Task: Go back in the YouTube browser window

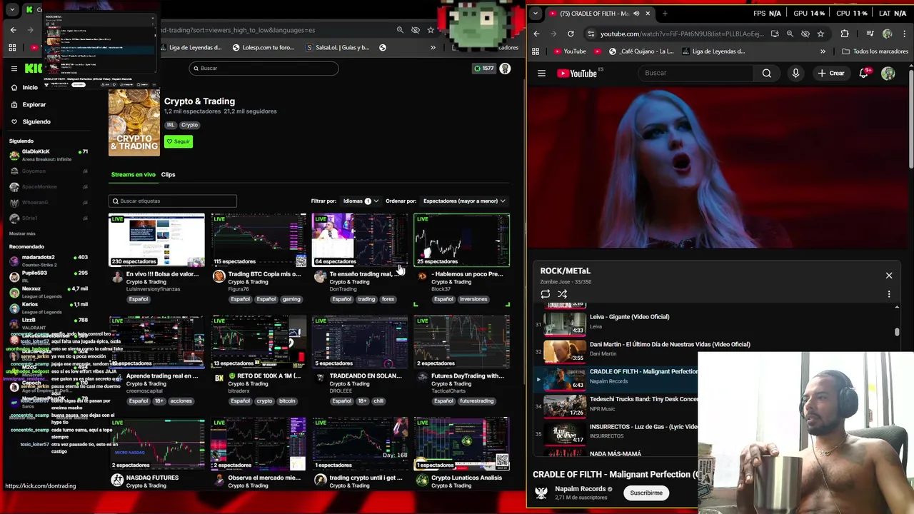Action: [x=537, y=34]
